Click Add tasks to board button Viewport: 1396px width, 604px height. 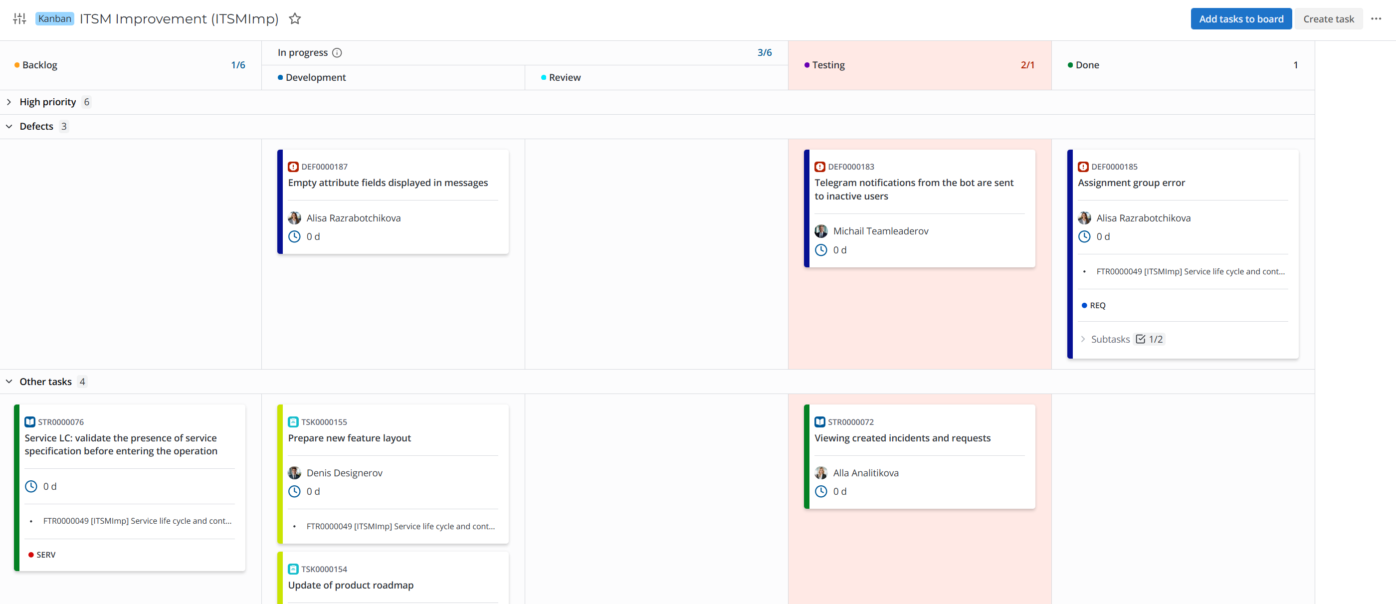coord(1240,19)
